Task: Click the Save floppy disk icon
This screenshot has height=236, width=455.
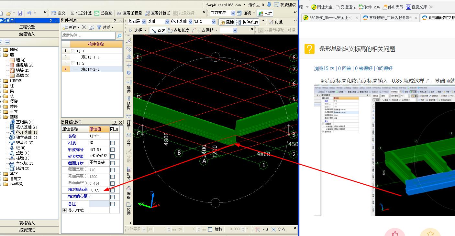Action: point(20,13)
